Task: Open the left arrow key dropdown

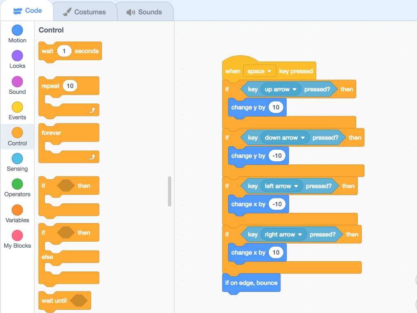Action: point(282,186)
